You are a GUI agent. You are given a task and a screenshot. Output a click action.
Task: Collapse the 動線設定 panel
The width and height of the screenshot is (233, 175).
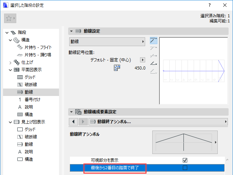pyautogui.click(x=72, y=31)
